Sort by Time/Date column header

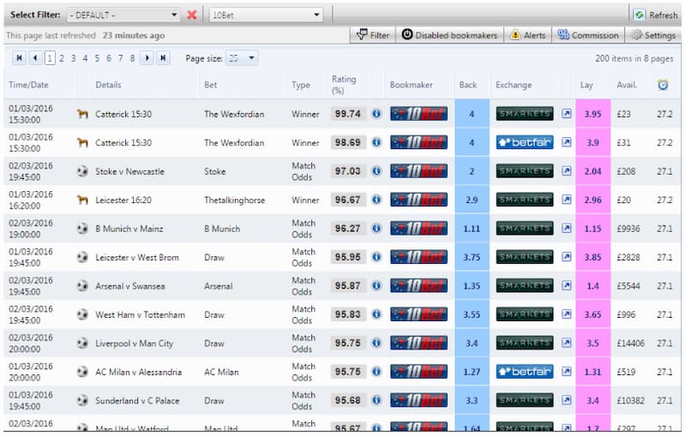tap(28, 85)
